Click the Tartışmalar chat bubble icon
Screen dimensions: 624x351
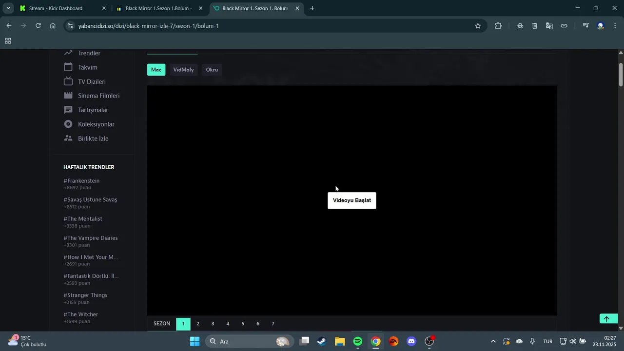(68, 110)
